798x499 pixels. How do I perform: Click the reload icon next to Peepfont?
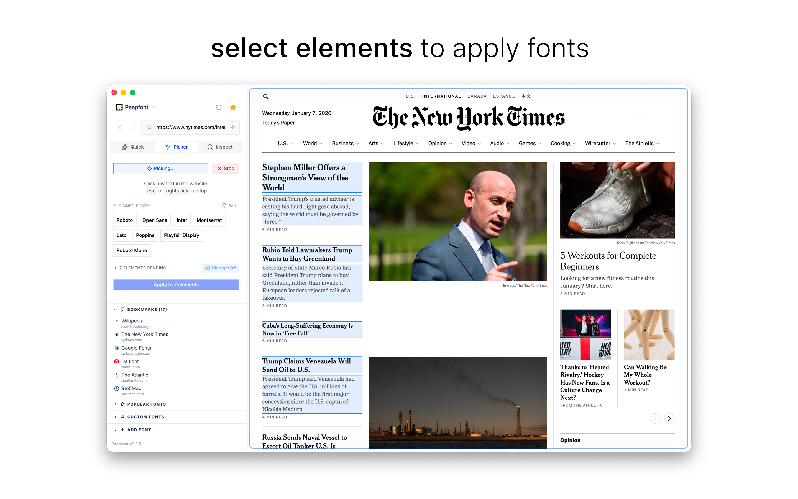coord(219,107)
